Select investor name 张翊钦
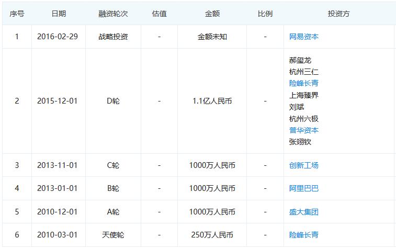The image size is (396, 249). [x=300, y=142]
